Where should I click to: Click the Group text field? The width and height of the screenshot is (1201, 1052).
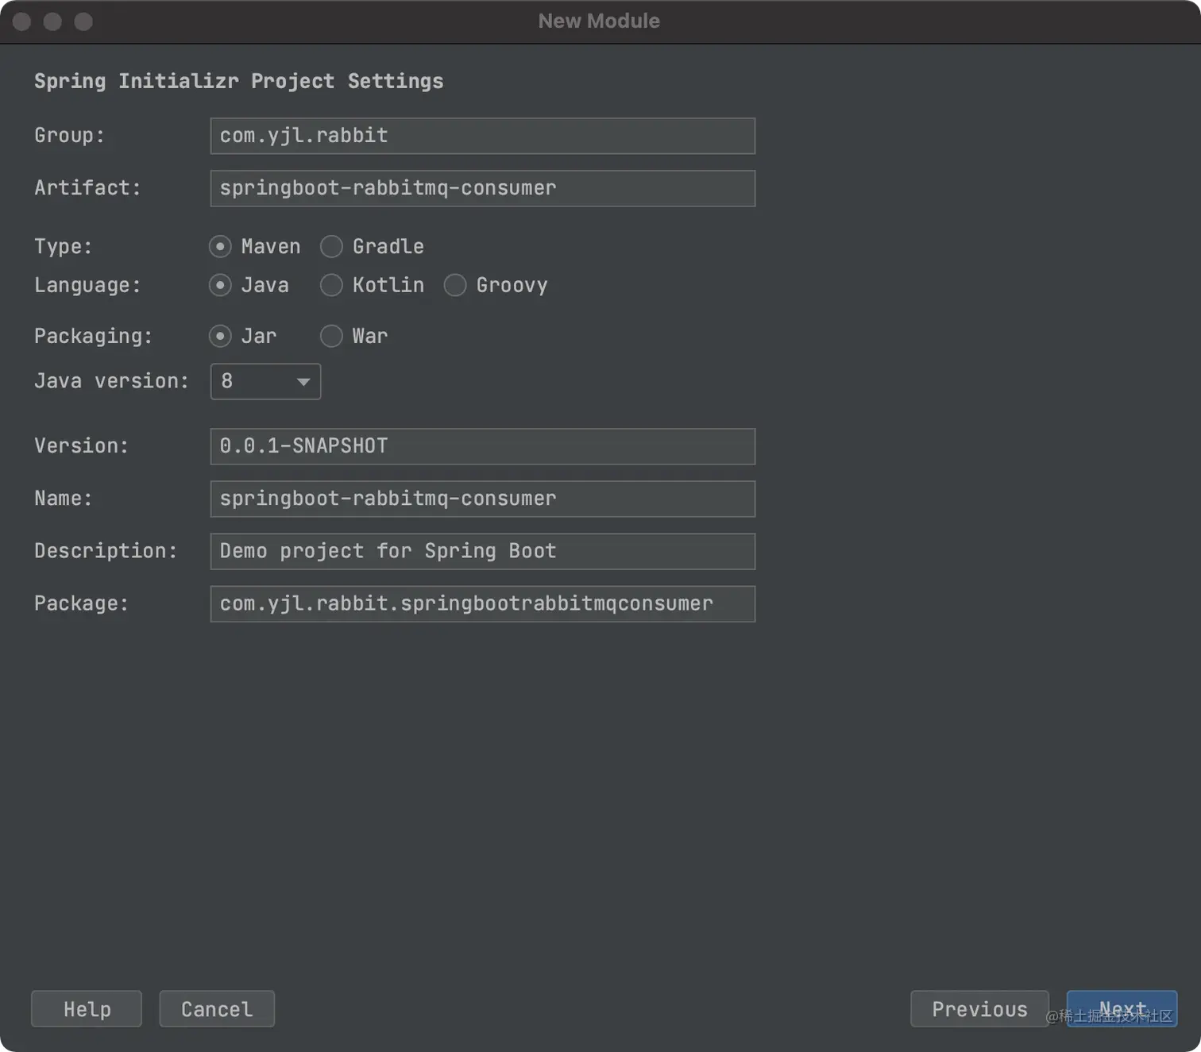tap(482, 136)
